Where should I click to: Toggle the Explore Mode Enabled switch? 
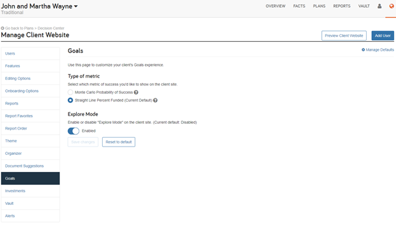pyautogui.click(x=74, y=131)
